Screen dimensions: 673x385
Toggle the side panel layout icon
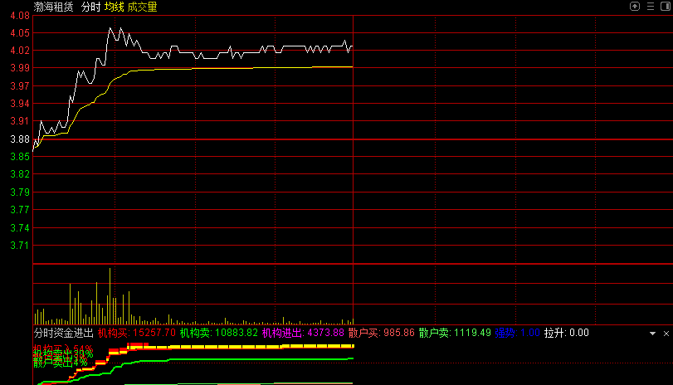665,7
